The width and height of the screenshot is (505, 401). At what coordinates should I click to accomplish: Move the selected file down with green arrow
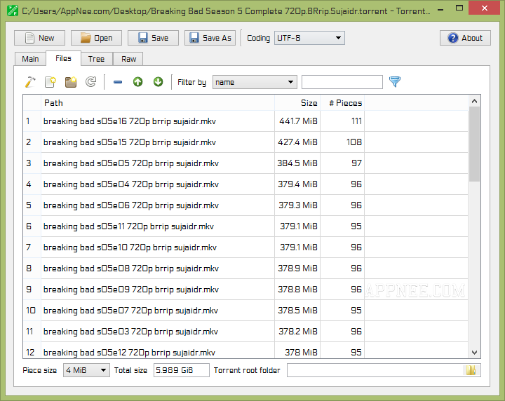click(x=158, y=82)
